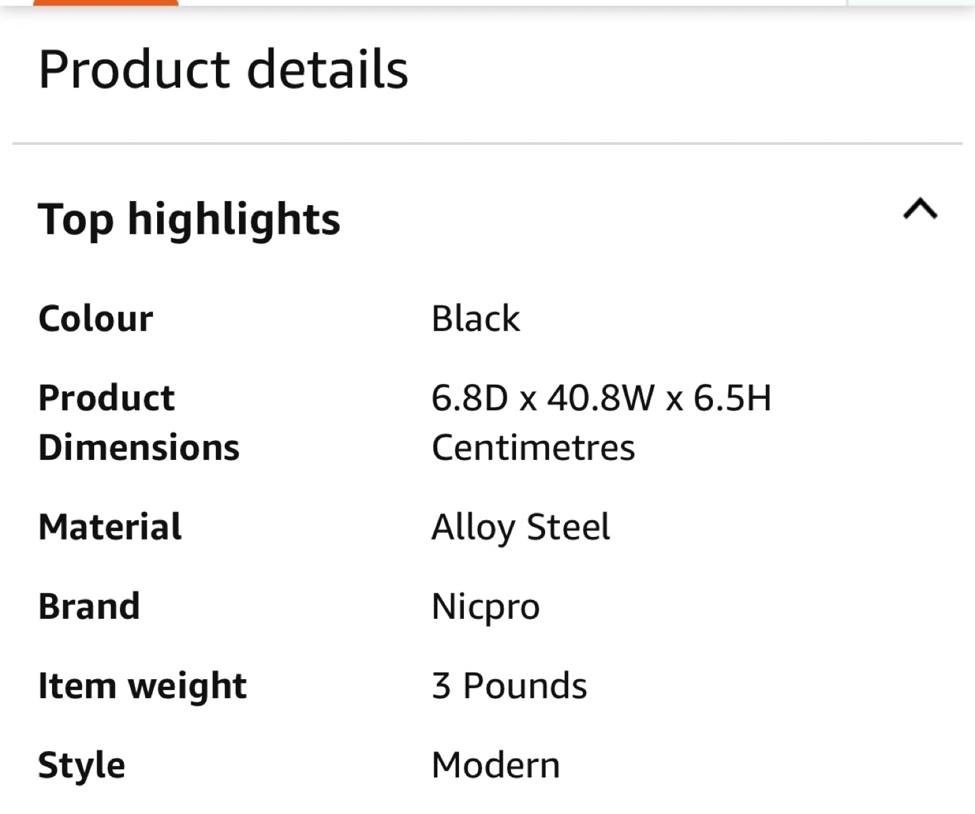975x814 pixels.
Task: Select the Item weight label
Action: (142, 685)
